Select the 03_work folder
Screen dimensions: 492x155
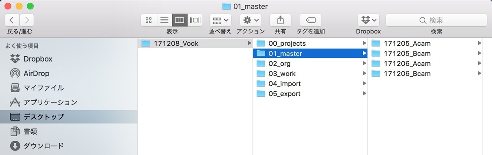pos(310,73)
